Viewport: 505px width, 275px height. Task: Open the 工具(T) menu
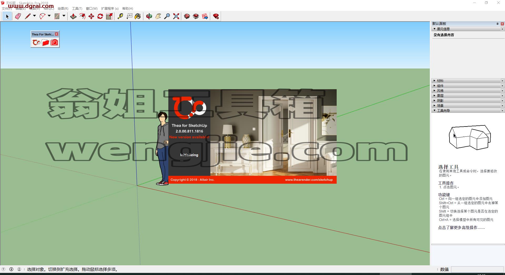[x=77, y=8]
